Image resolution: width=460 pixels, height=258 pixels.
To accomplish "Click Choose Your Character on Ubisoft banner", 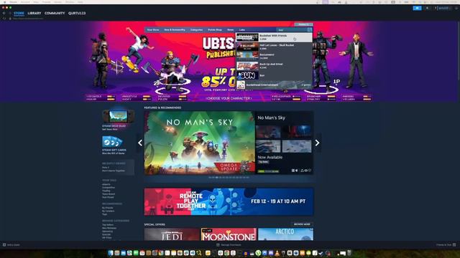I will click(x=229, y=99).
